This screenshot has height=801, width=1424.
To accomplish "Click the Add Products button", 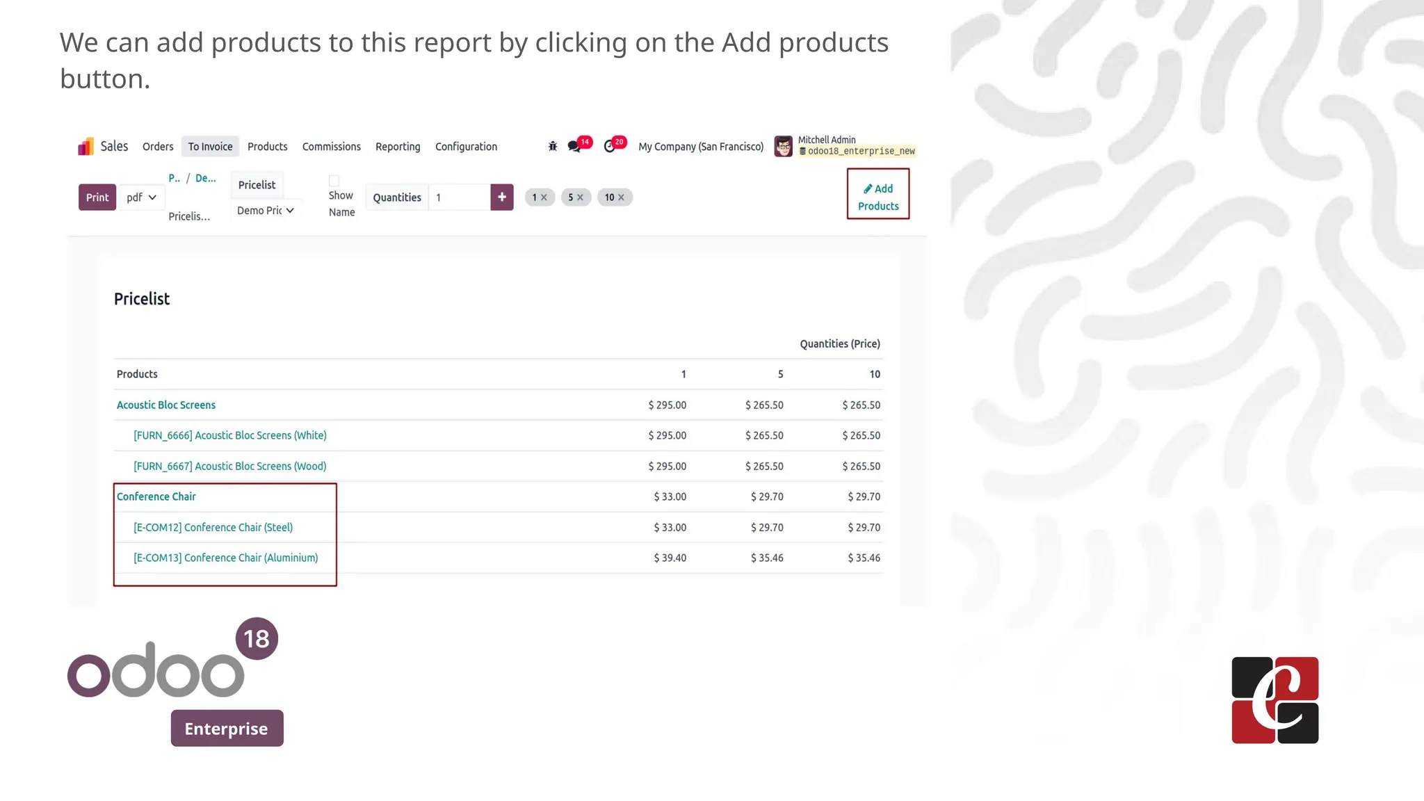I will (878, 197).
